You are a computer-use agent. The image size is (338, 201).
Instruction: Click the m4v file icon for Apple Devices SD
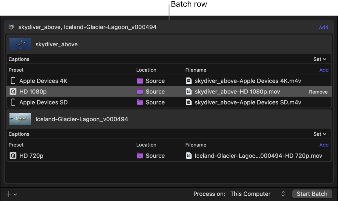(189, 102)
